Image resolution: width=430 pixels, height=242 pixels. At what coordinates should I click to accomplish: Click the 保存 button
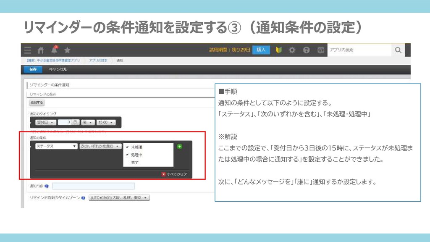pos(33,69)
